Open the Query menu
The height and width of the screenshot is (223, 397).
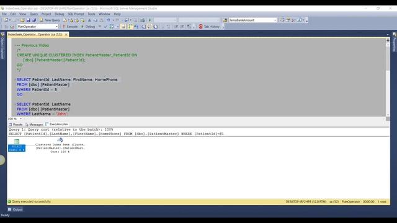point(33,14)
